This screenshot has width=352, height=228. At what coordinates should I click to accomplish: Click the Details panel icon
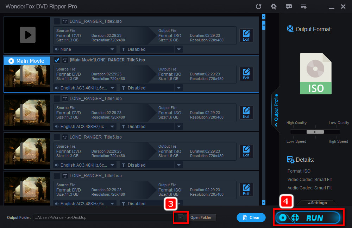[x=290, y=160]
